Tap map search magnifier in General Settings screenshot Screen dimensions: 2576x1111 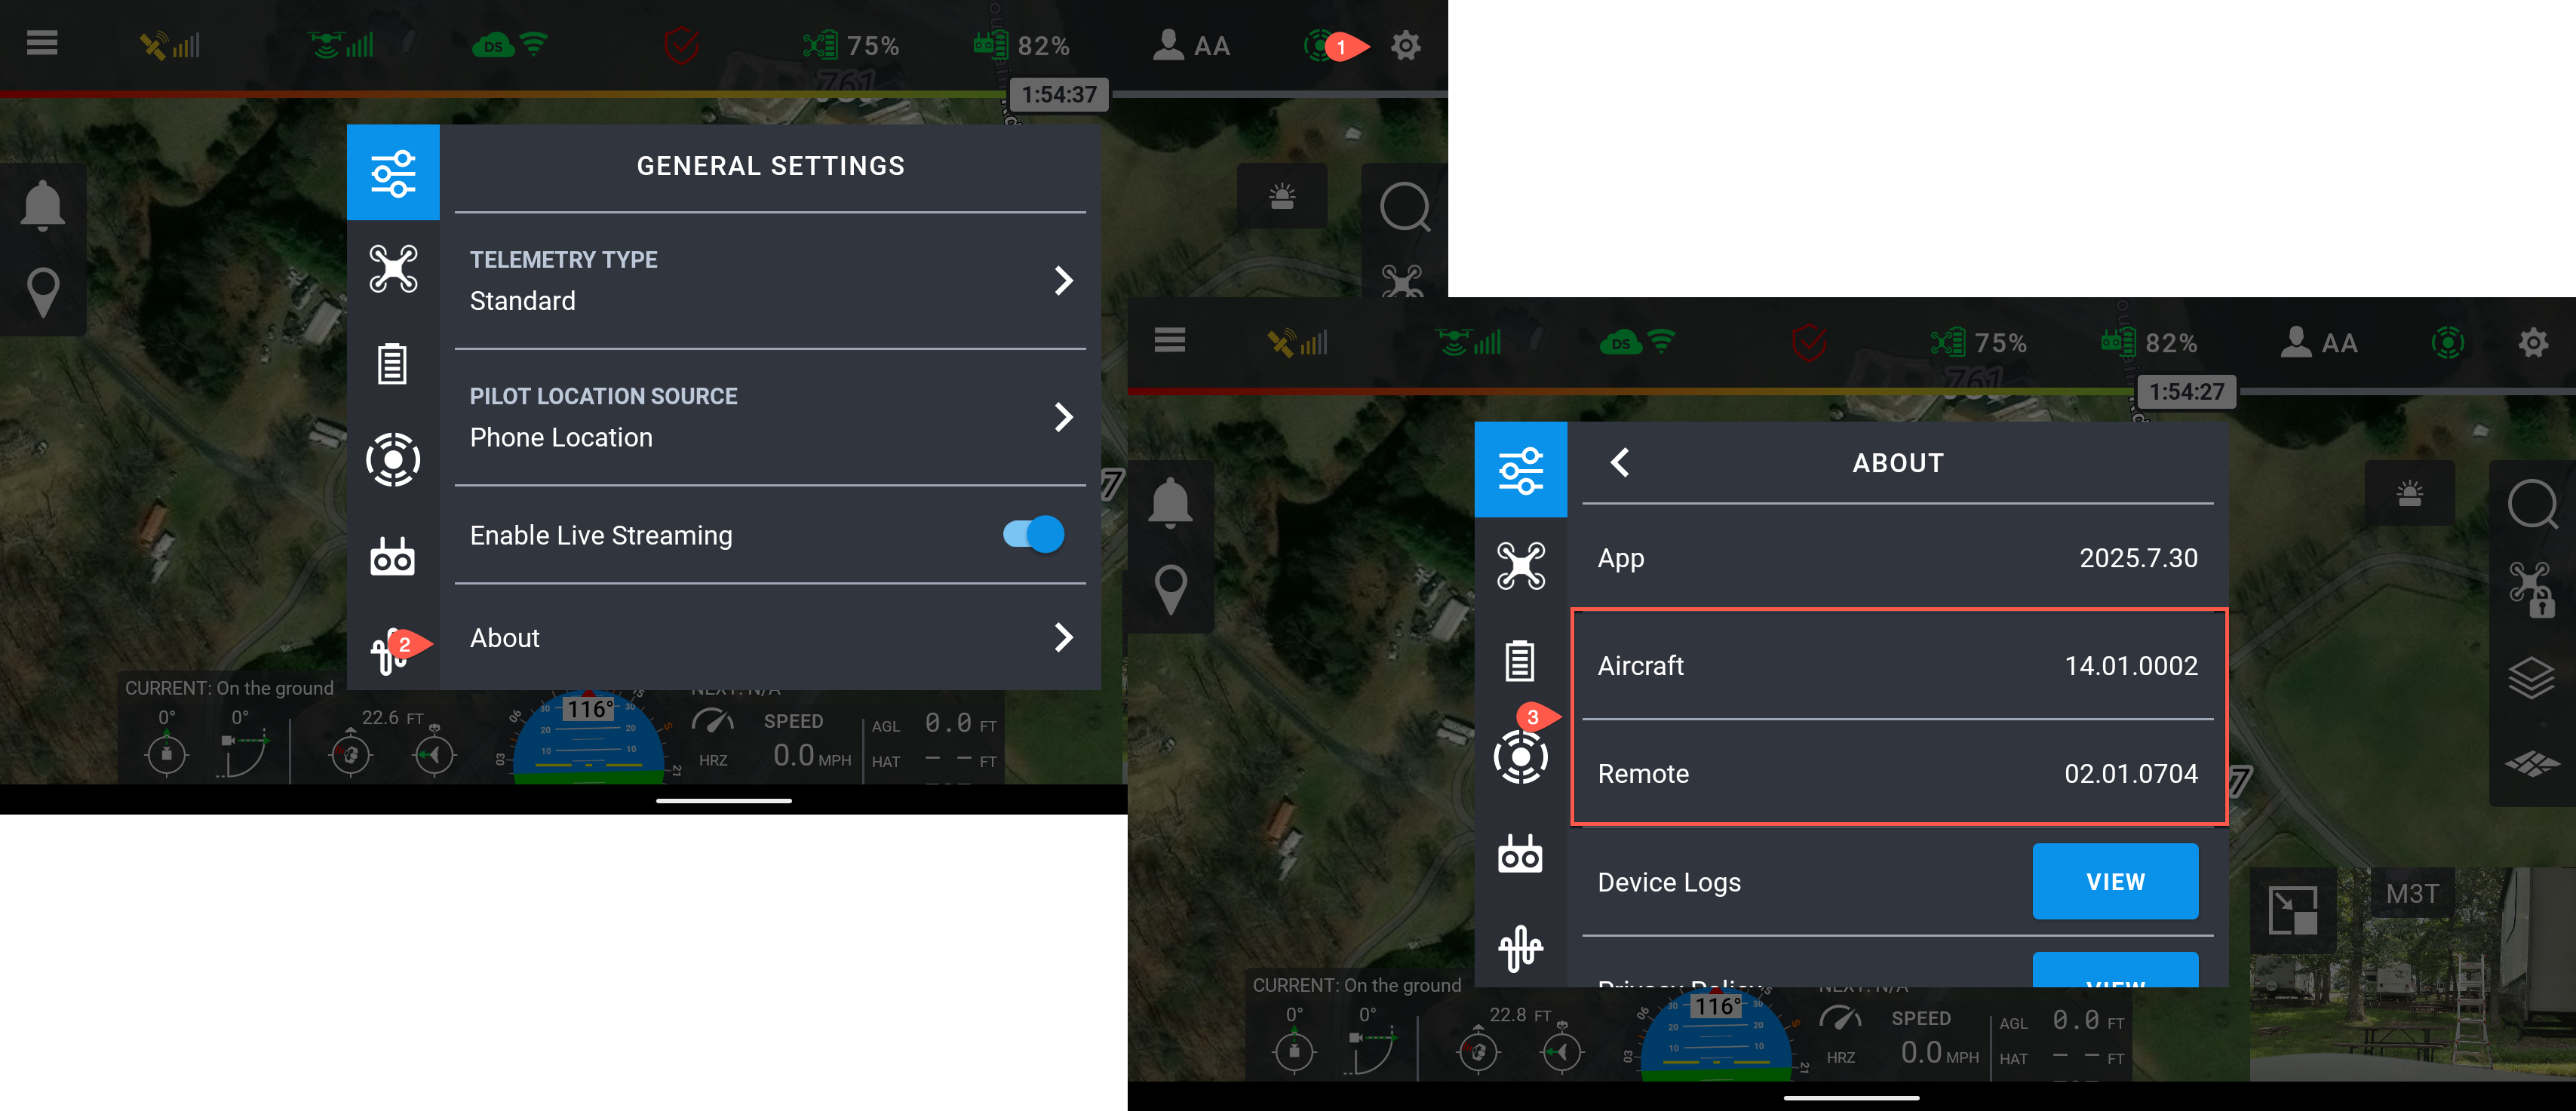pyautogui.click(x=1405, y=206)
